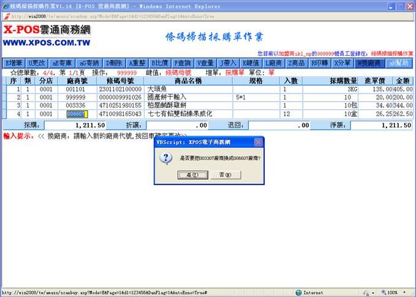Open the aH幫助 help button
416x297 pixels.
(398, 63)
